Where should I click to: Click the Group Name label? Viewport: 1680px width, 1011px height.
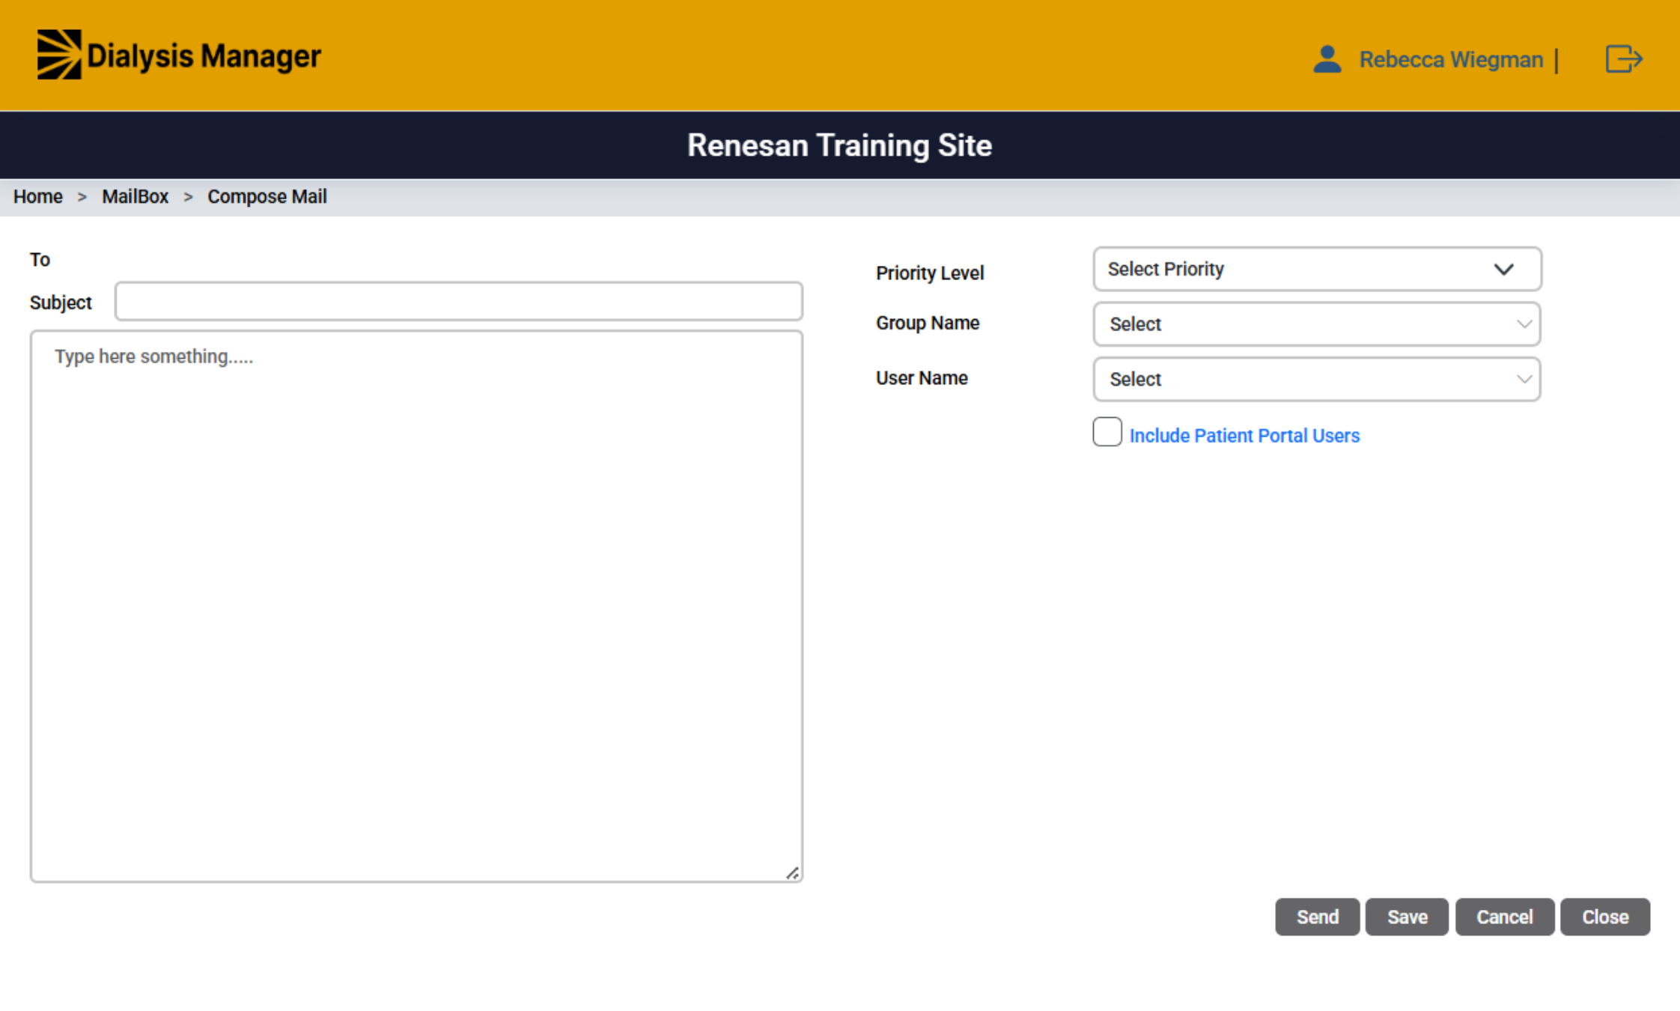coord(928,324)
